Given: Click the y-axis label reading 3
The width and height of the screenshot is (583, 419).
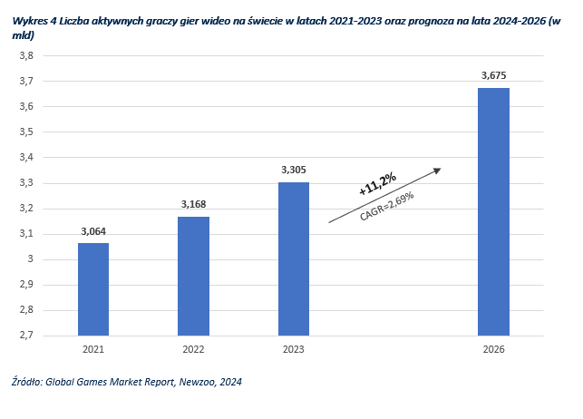Looking at the screenshot, I should click(30, 259).
